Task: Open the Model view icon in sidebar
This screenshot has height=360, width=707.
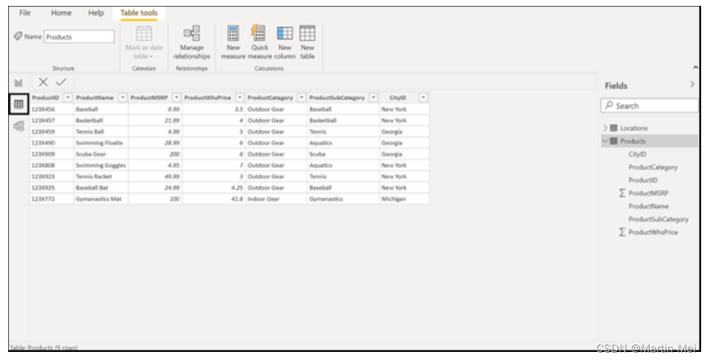Action: coord(18,126)
